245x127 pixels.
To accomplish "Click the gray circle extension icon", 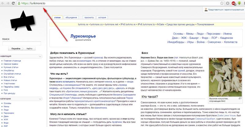I will pyautogui.click(x=228, y=3).
